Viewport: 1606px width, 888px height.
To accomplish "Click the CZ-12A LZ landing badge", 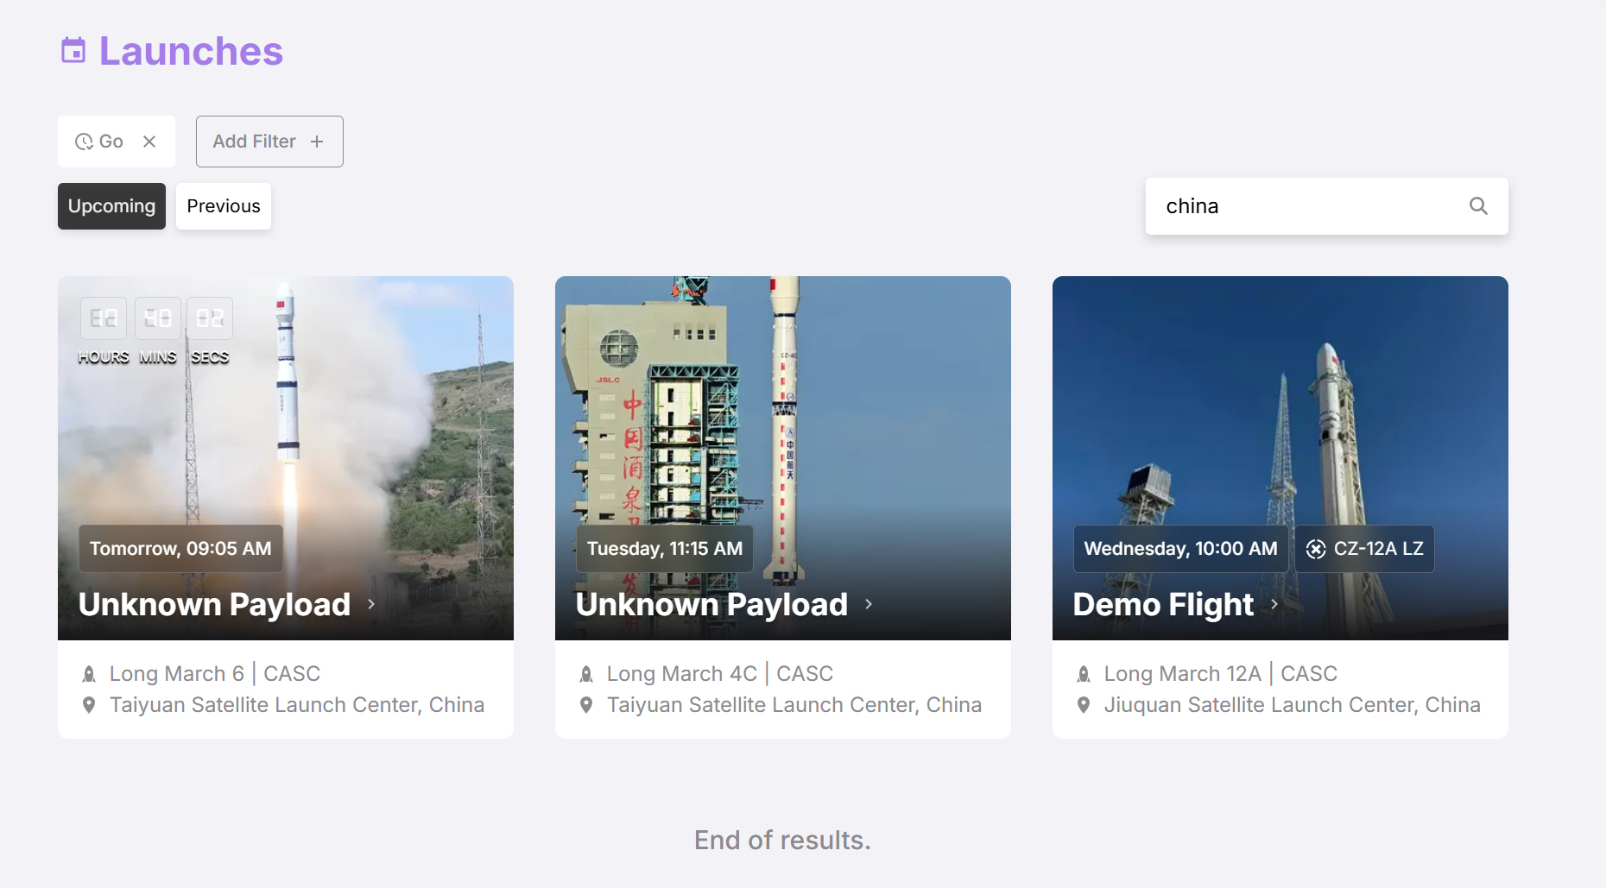I will pos(1364,549).
